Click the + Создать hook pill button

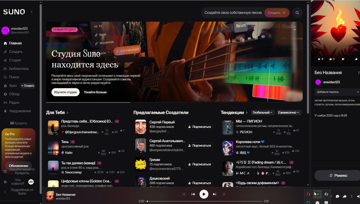pos(28,85)
